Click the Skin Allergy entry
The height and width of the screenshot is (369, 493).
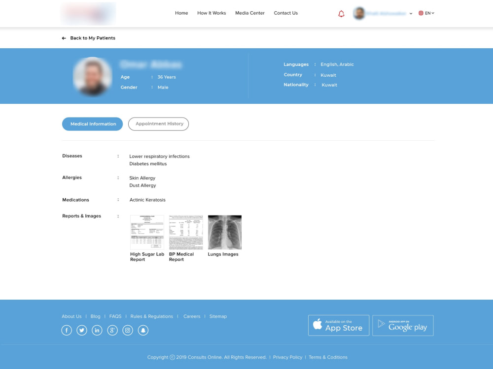tap(142, 178)
